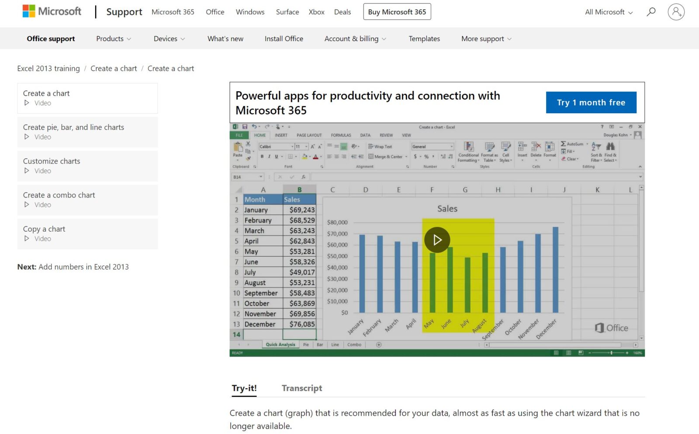The width and height of the screenshot is (699, 434).
Task: Click the fill color bucket icon
Action: point(305,156)
